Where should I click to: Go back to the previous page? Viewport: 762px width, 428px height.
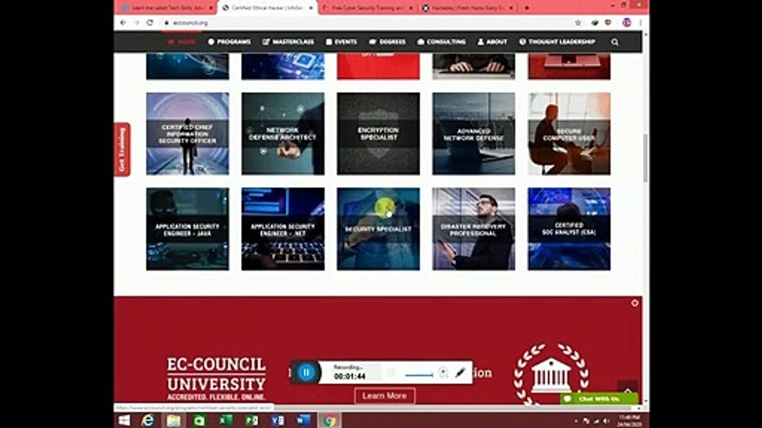click(123, 23)
